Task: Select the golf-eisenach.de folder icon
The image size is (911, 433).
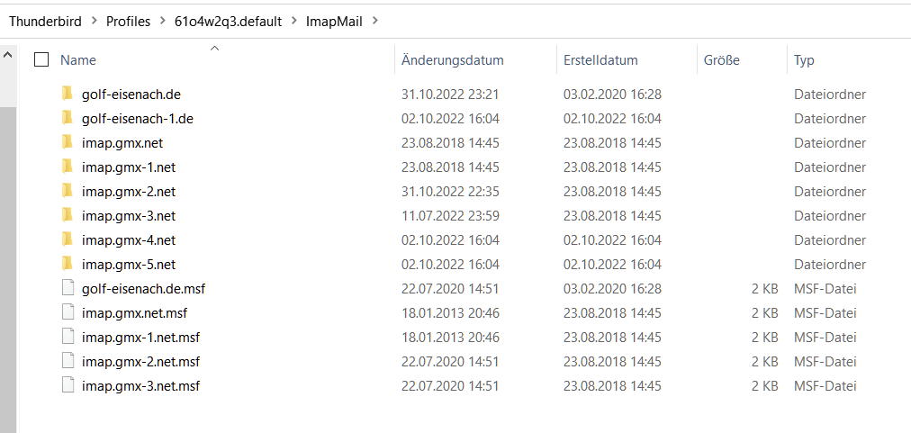Action: [68, 94]
